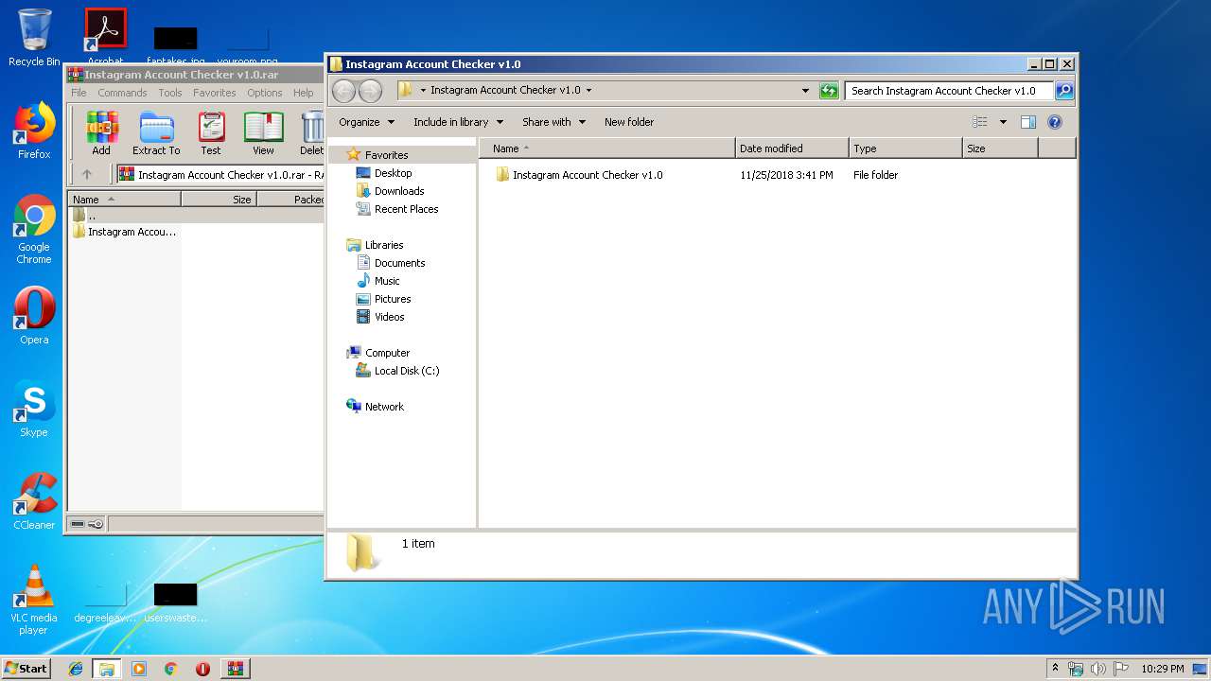Click the WinRAR Add toolbar icon
Viewport: 1211px width, 681px height.
(x=101, y=133)
